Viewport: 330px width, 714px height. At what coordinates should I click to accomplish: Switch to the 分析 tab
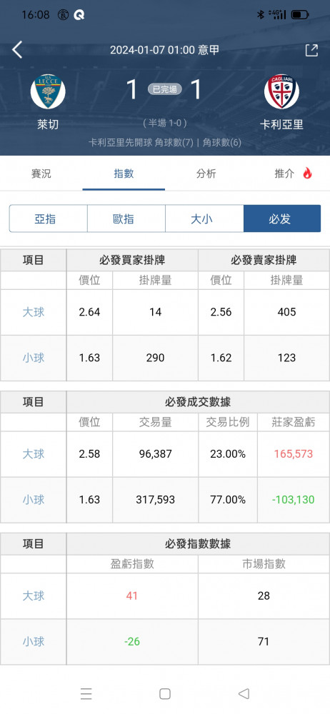click(x=206, y=174)
